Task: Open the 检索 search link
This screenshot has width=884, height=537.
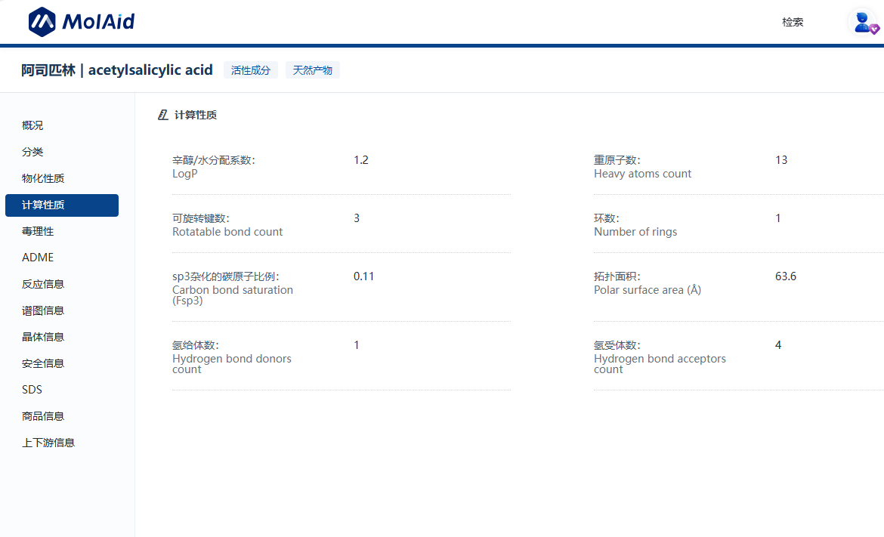Action: 793,22
